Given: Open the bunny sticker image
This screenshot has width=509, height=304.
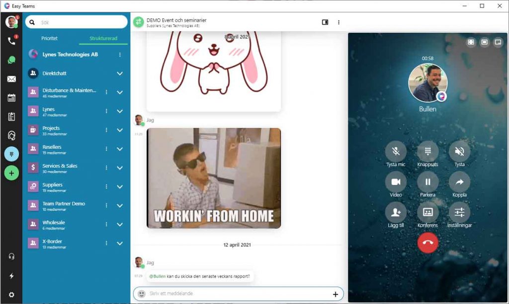Looking at the screenshot, I should [214, 71].
